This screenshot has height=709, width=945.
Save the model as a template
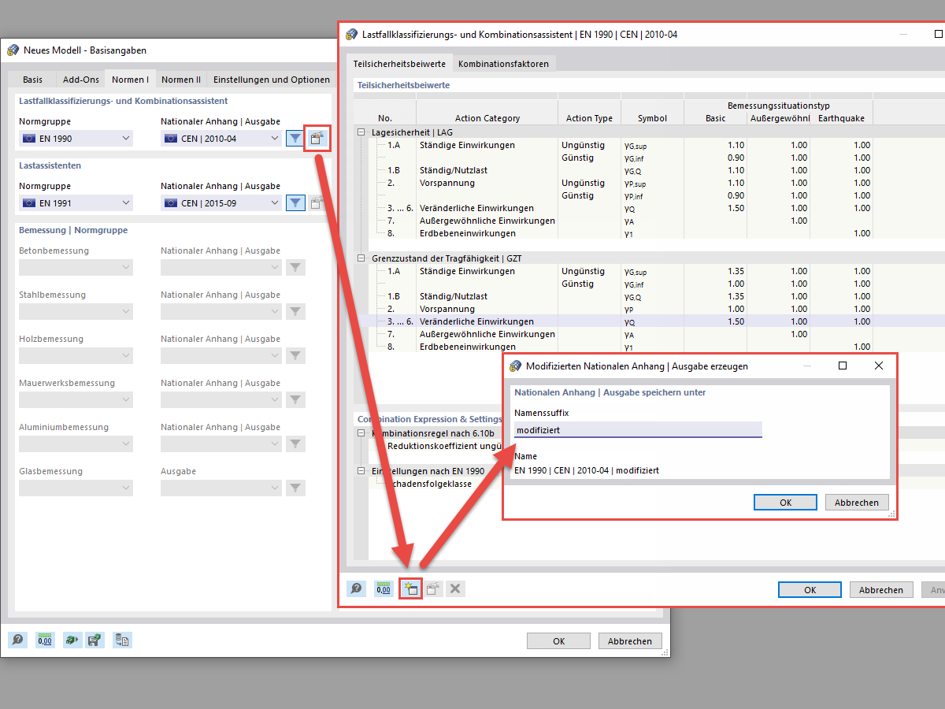pos(94,640)
